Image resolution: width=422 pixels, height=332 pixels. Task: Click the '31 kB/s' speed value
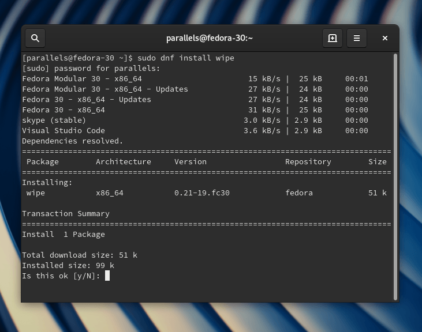pos(264,110)
